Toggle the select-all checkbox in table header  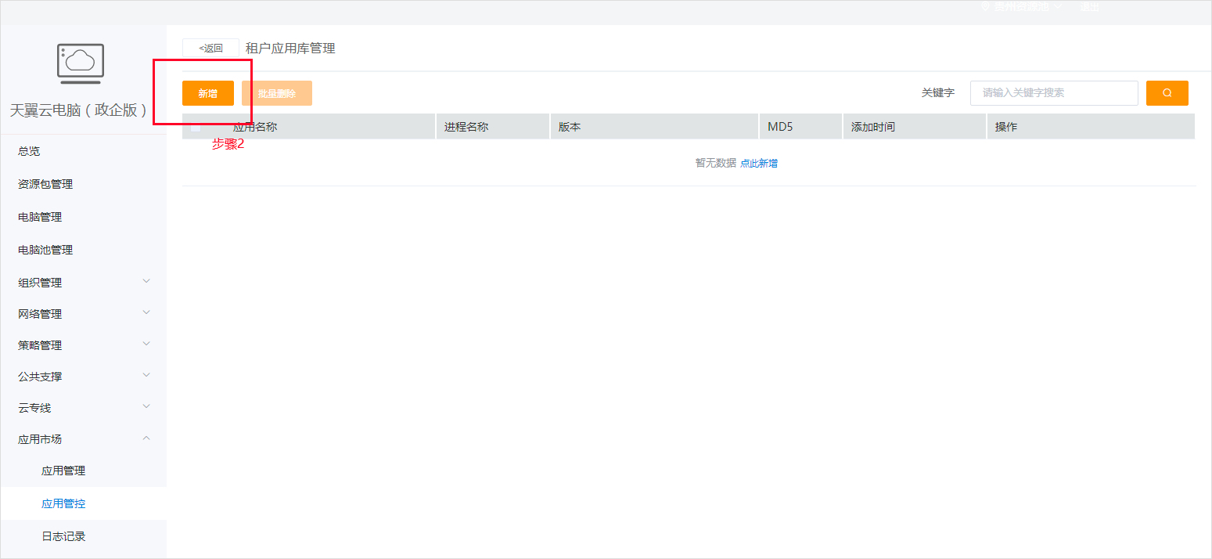pos(196,127)
